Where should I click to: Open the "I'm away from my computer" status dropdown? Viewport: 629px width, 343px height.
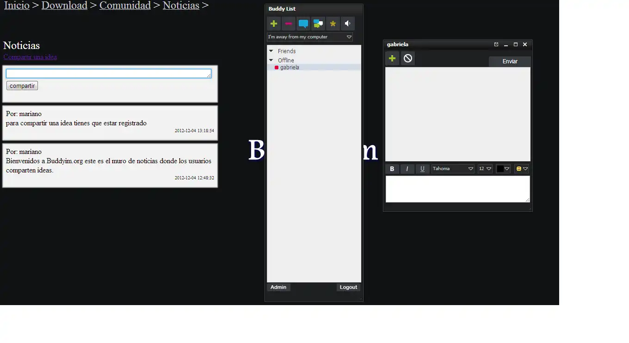tap(310, 37)
